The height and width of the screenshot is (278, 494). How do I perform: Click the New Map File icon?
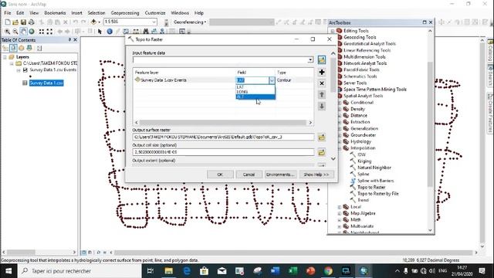(7, 22)
